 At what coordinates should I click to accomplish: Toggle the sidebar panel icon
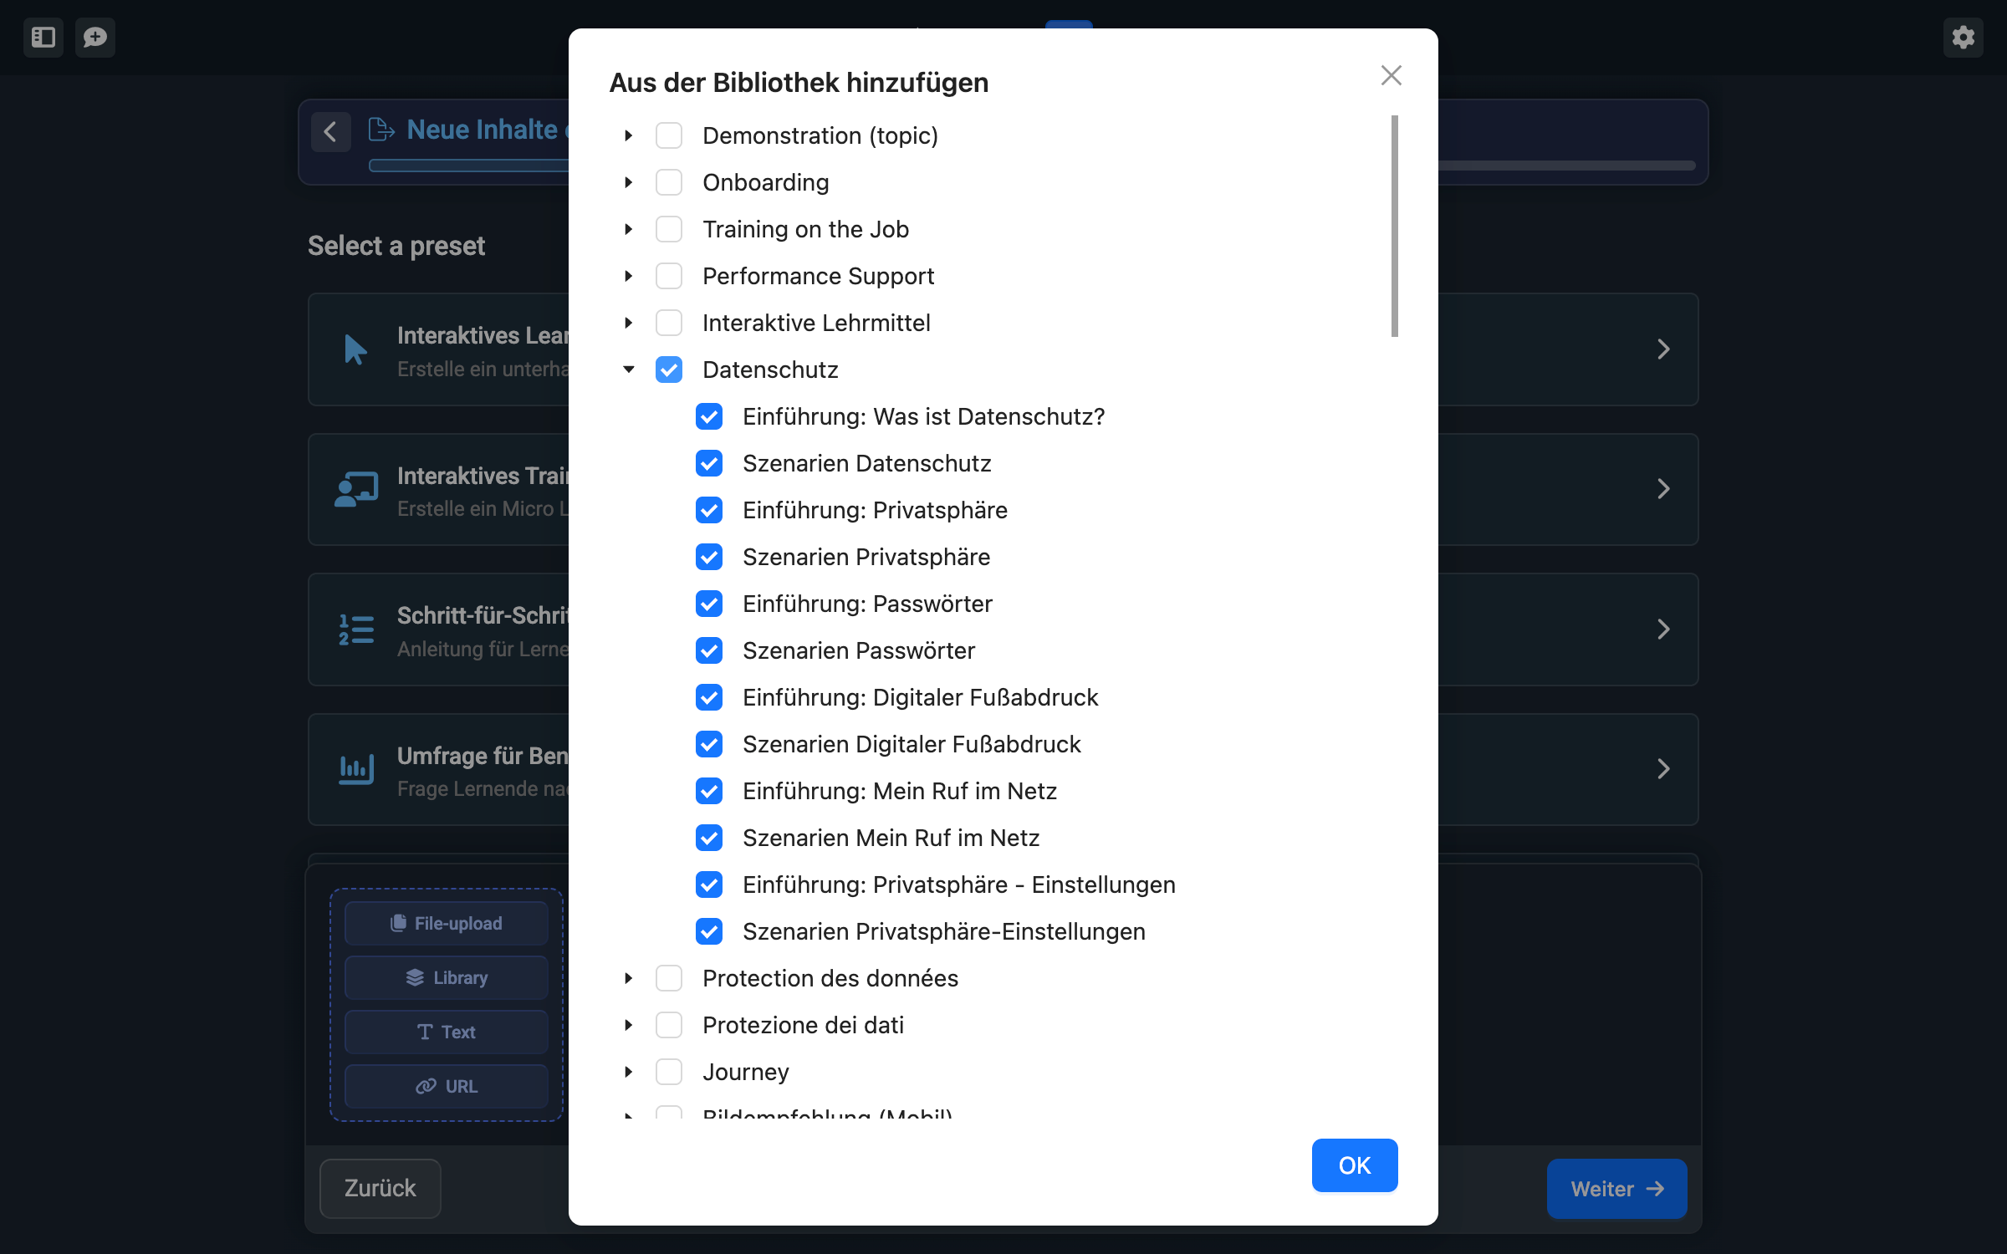(x=43, y=37)
